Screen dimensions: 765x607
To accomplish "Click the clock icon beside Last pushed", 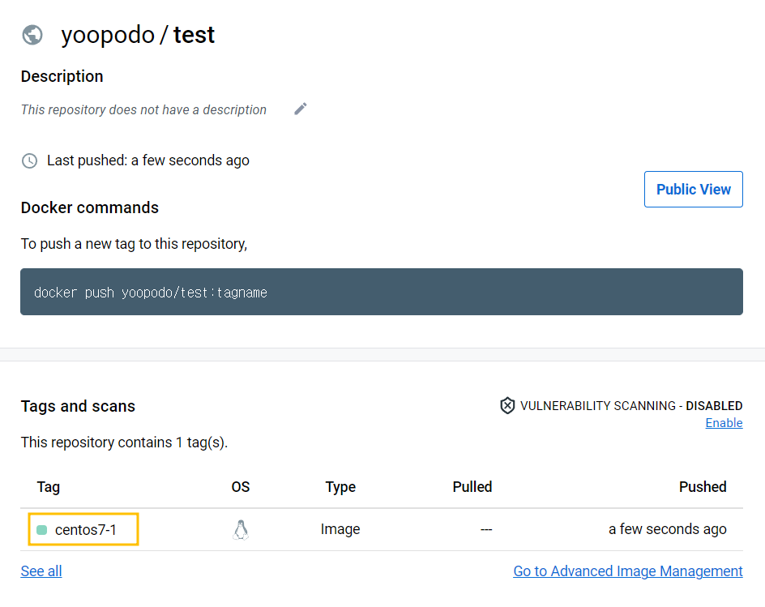I will pyautogui.click(x=29, y=160).
